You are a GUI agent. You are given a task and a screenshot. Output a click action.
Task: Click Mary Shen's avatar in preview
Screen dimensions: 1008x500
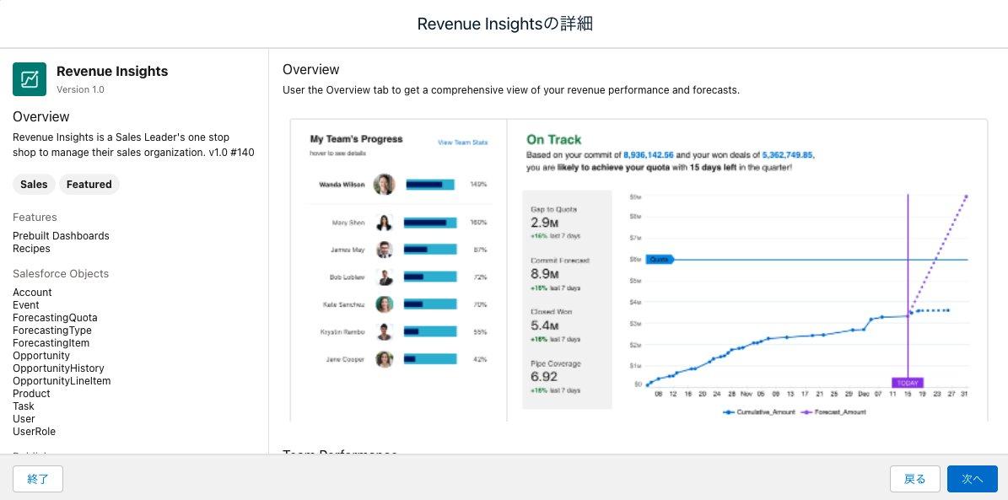point(385,223)
